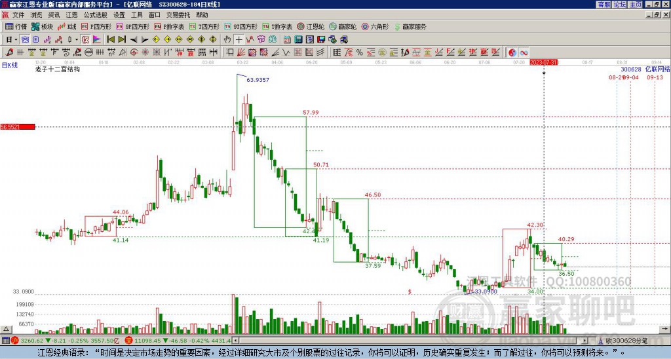Open the 工具 menu

click(x=136, y=15)
